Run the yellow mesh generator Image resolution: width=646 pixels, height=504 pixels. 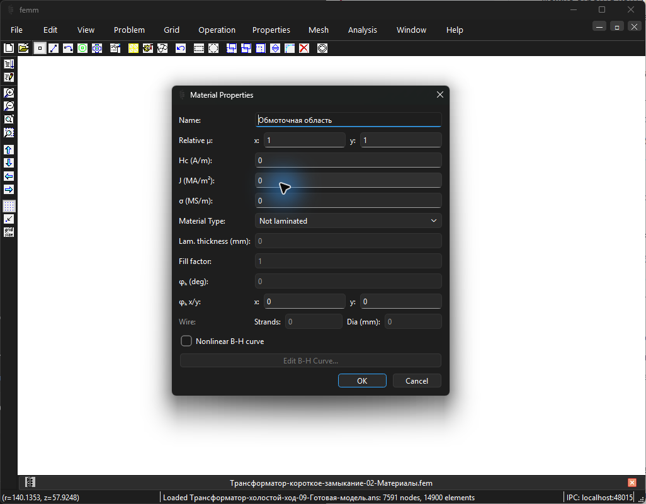(x=133, y=49)
